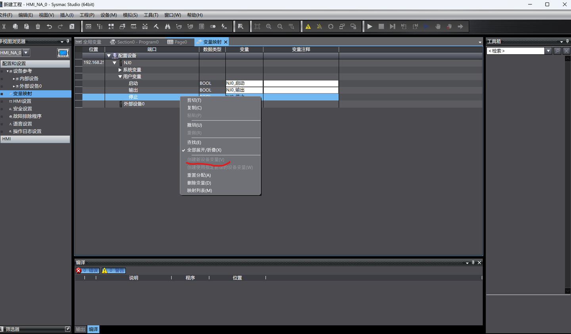This screenshot has width=571, height=334.
Task: Expand the 系统变量 tree node
Action: pyautogui.click(x=120, y=70)
